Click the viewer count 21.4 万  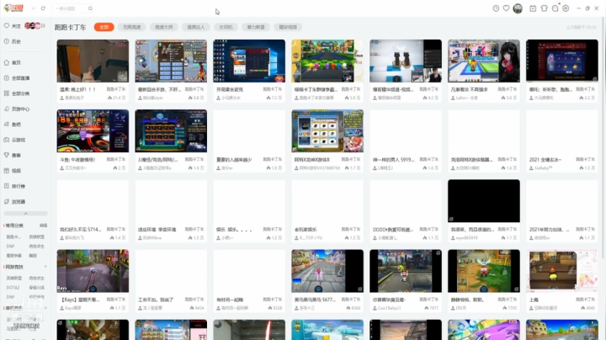[x=117, y=98]
